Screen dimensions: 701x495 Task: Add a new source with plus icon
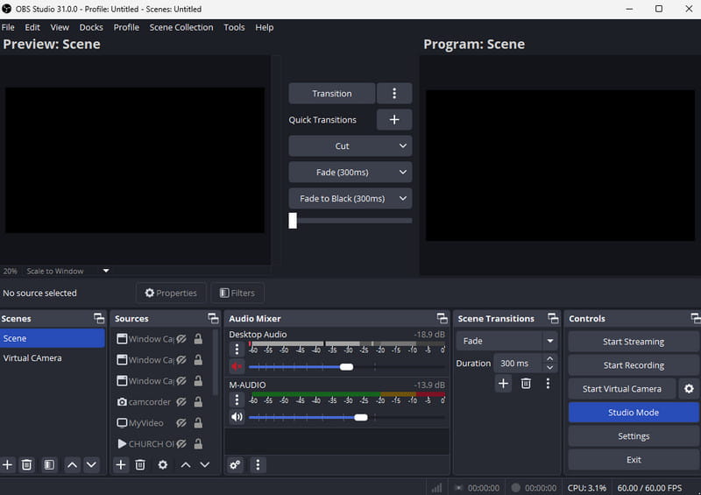121,464
